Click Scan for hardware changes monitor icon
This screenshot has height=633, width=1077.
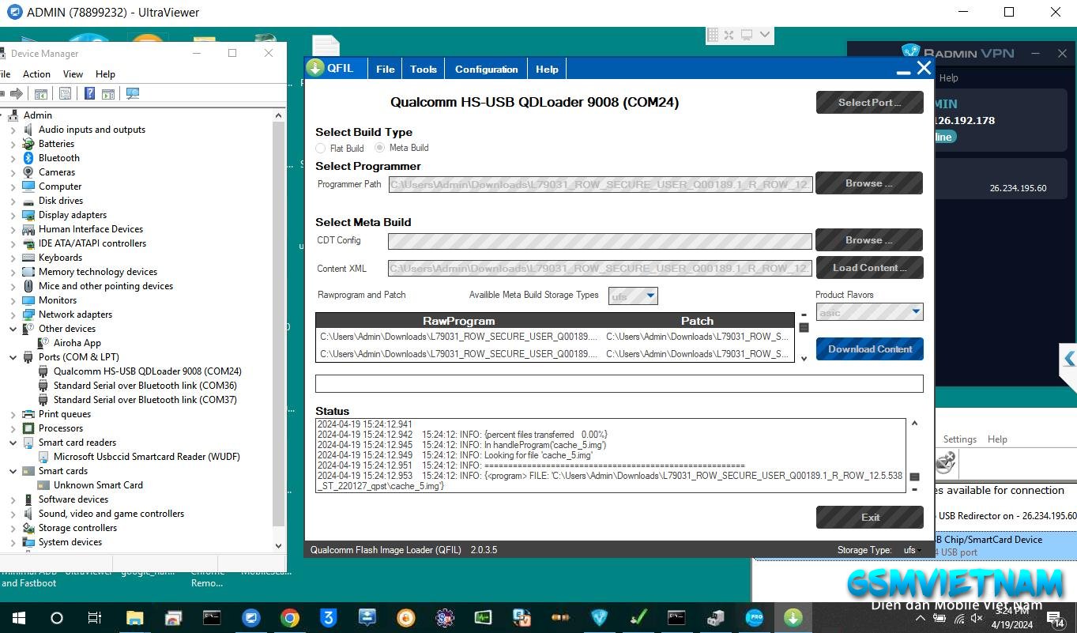(133, 93)
